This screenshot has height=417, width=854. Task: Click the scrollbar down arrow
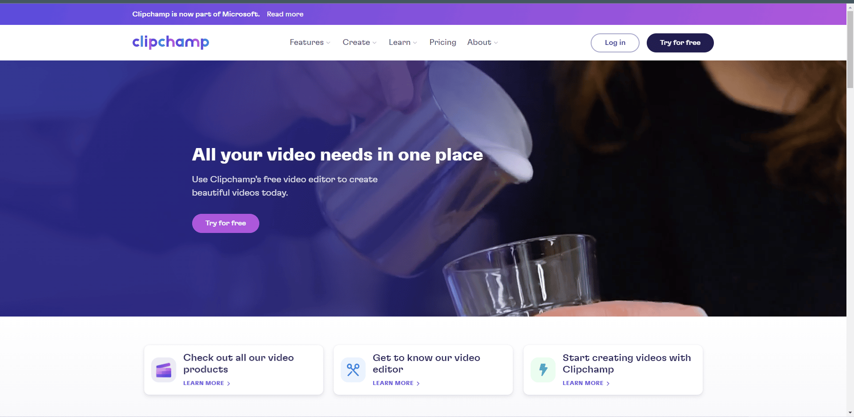pyautogui.click(x=850, y=413)
